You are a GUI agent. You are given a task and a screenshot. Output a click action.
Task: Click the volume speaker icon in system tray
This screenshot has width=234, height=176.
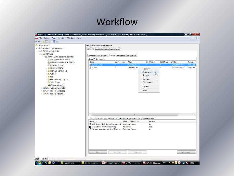click(x=187, y=163)
